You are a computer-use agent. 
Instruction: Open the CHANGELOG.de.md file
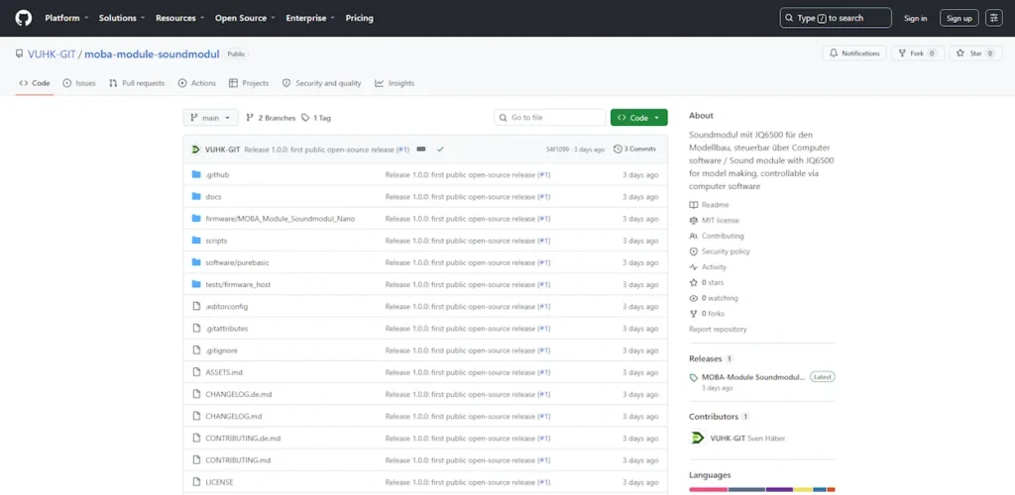point(238,394)
